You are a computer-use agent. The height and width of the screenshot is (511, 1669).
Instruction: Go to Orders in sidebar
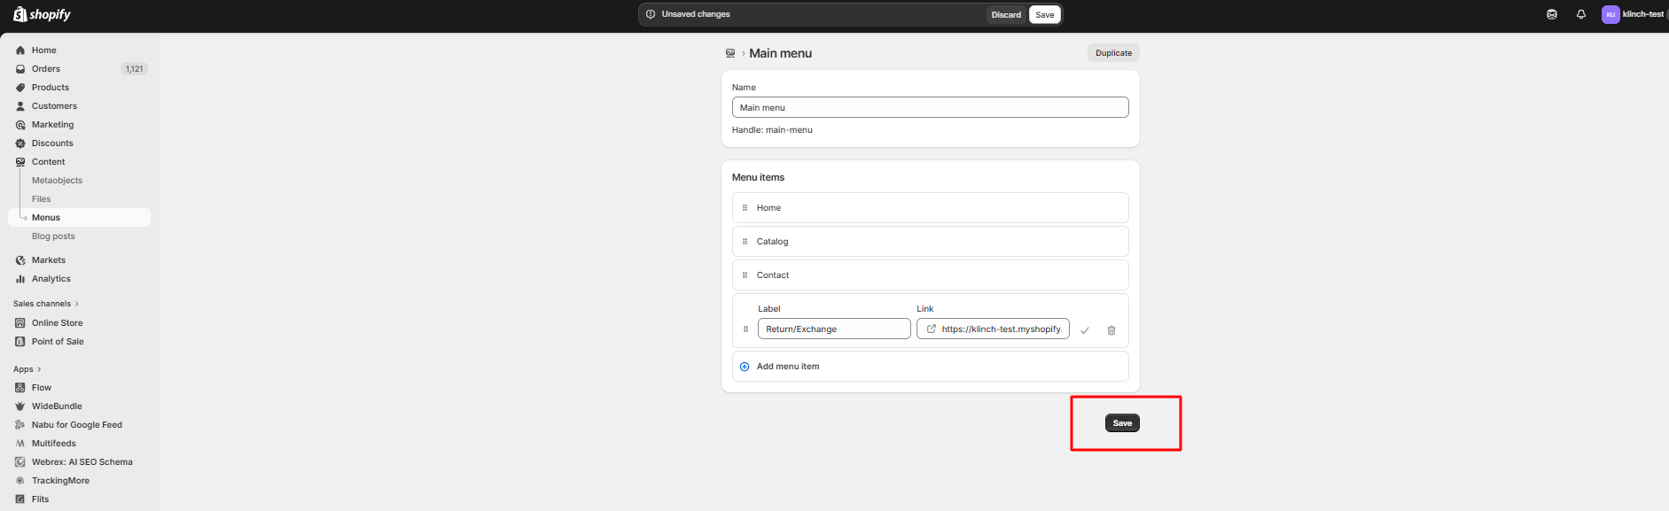[x=46, y=69]
